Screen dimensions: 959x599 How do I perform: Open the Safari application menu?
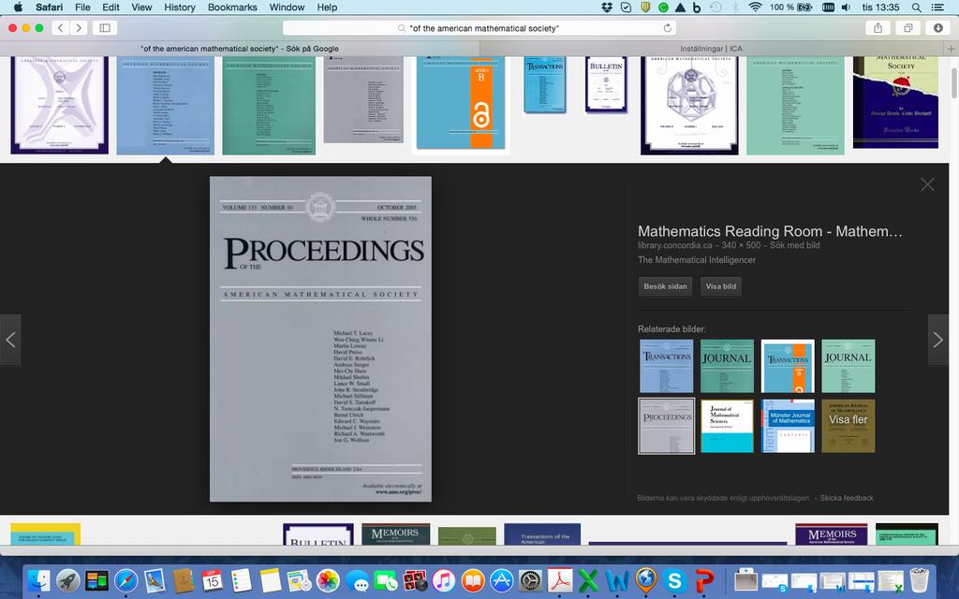[49, 7]
